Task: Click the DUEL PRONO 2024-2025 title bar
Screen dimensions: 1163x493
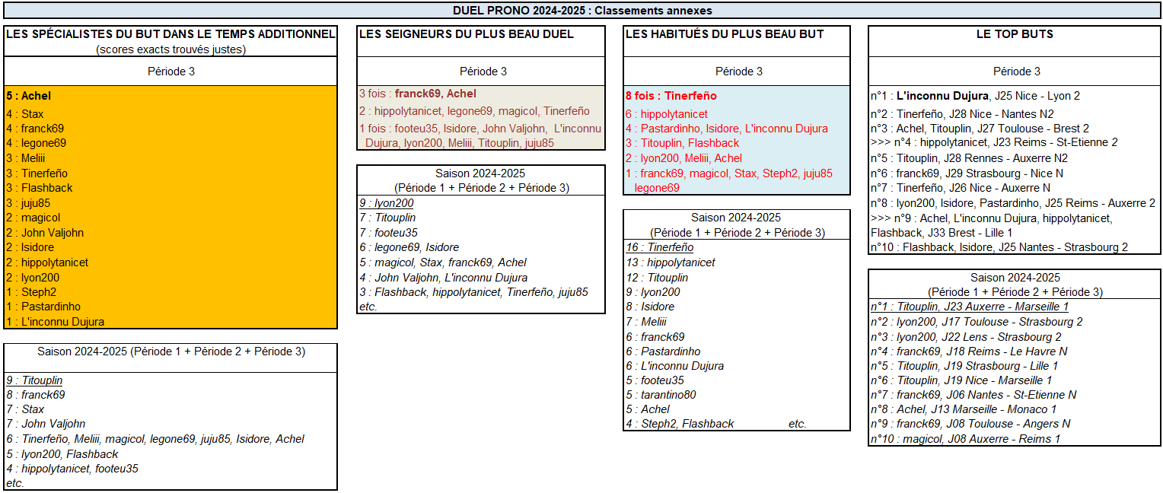Action: click(581, 11)
